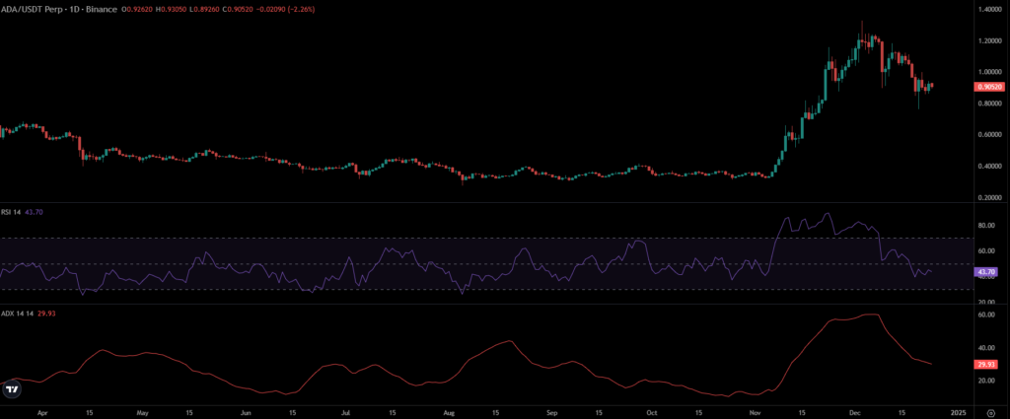1010x419 pixels.
Task: Click the May label on time axis
Action: pyautogui.click(x=143, y=412)
